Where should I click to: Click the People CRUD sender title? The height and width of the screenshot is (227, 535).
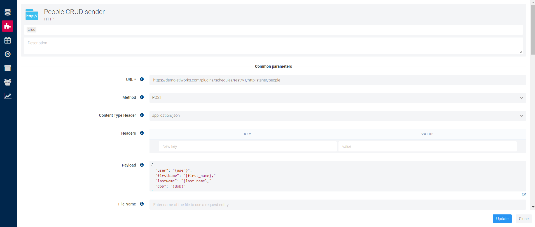(x=74, y=12)
